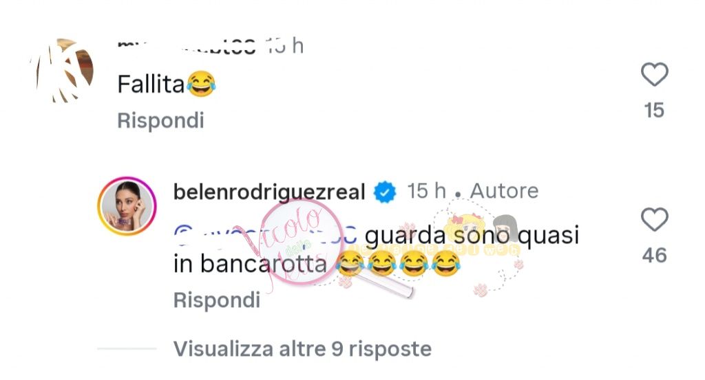Image resolution: width=705 pixels, height=380 pixels.
Task: Click the "Autore" label beside the timestamp
Action: (504, 191)
